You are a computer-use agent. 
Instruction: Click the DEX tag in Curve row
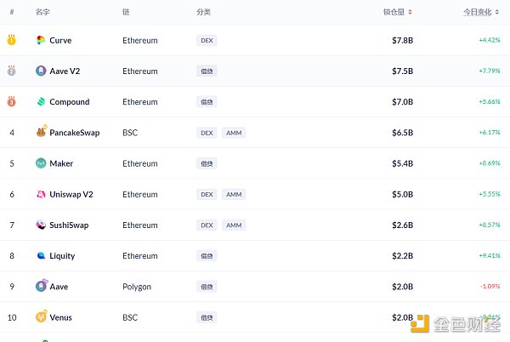(x=206, y=40)
